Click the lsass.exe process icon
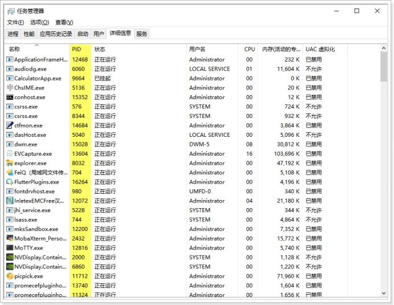 10,219
